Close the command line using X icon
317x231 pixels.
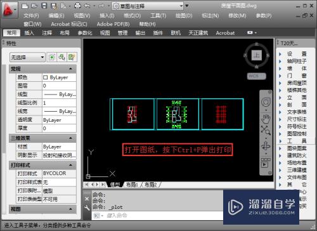pos(87,199)
